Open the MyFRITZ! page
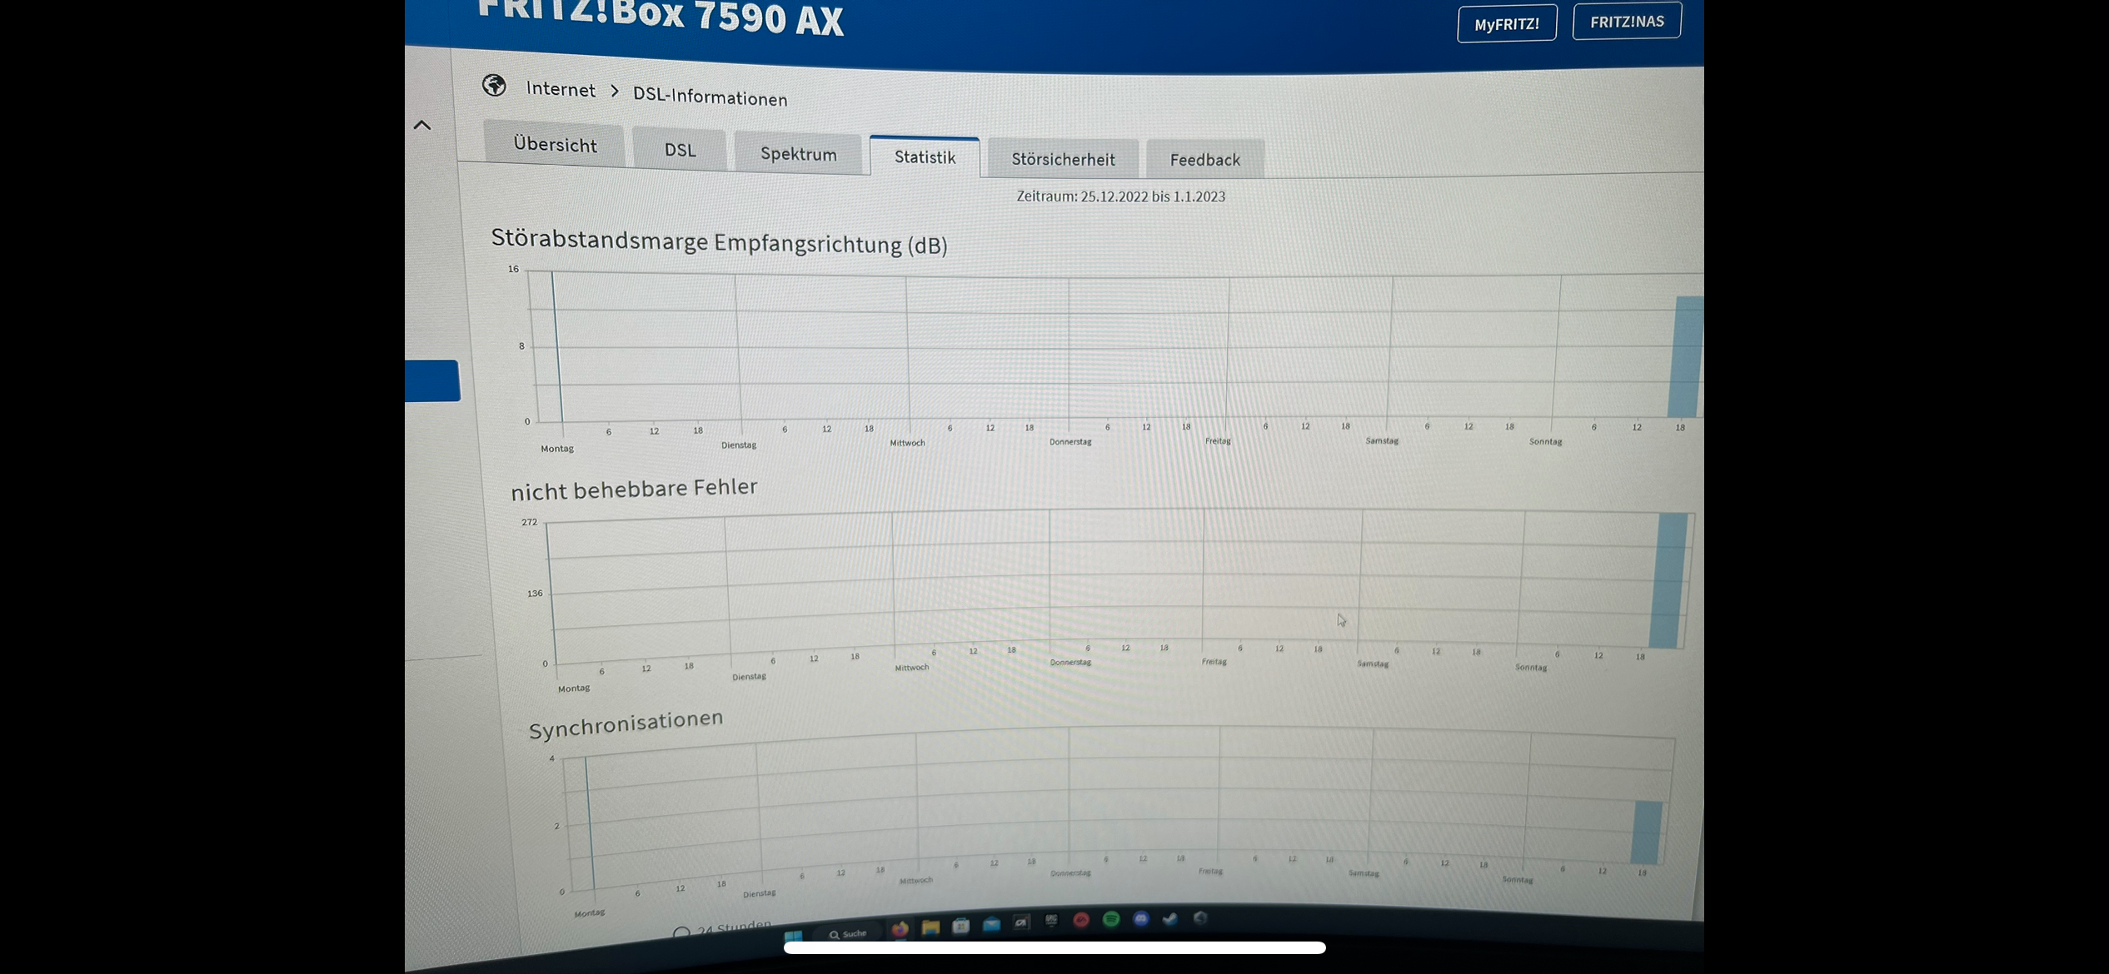The image size is (2109, 974). click(1506, 24)
